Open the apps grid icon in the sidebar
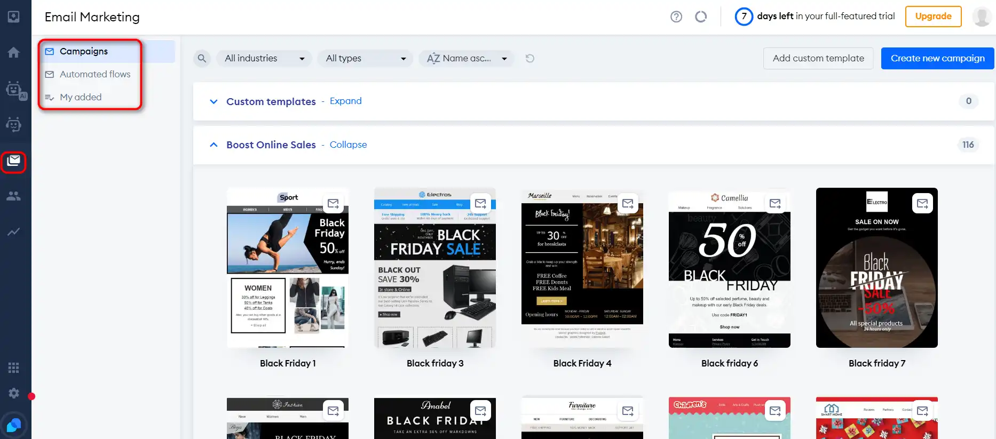 click(x=14, y=368)
